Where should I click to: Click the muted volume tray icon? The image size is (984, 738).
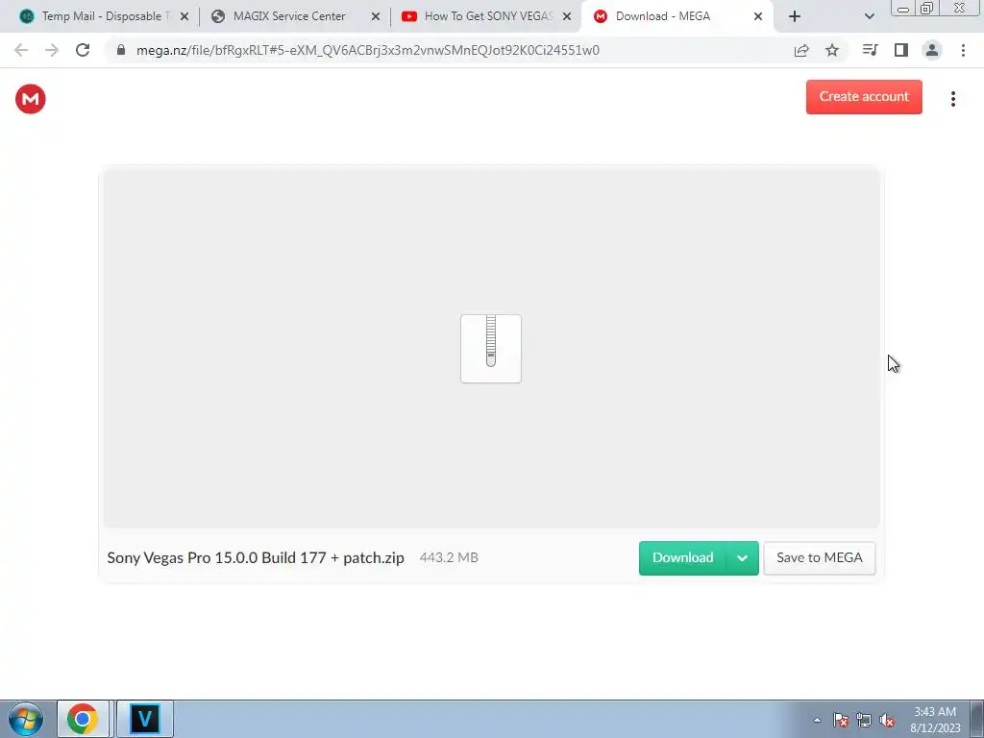coord(887,721)
